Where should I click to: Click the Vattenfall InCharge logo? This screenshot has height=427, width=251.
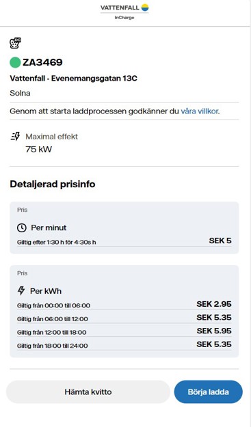click(124, 12)
